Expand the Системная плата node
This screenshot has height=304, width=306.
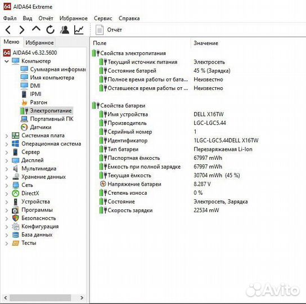click(7, 136)
